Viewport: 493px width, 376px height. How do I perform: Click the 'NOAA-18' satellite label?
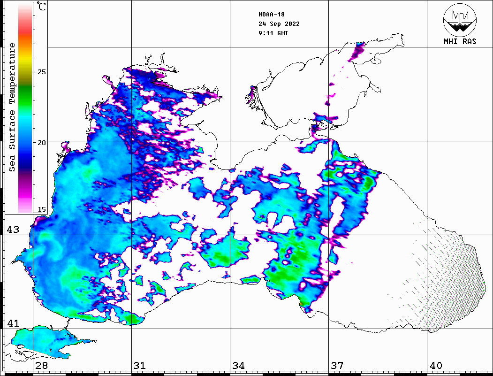(x=272, y=15)
